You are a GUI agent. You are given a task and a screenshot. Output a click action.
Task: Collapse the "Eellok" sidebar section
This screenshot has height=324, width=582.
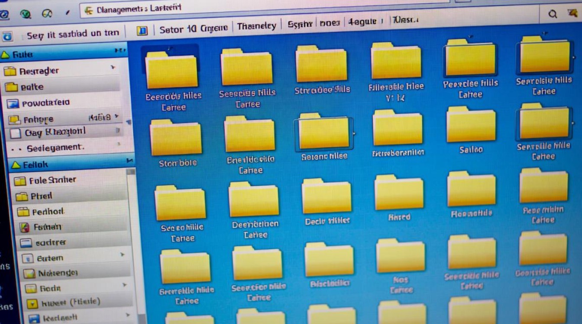click(16, 165)
